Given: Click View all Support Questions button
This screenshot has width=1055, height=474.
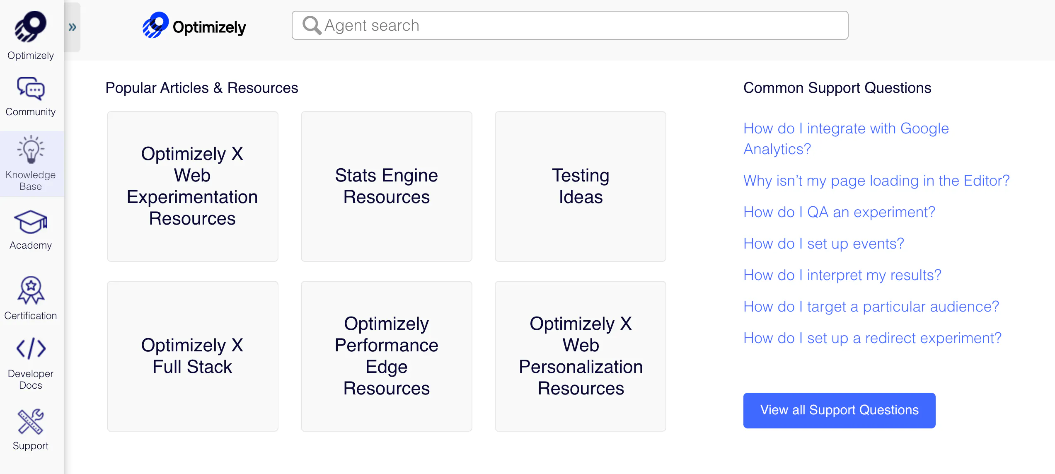Looking at the screenshot, I should (x=839, y=410).
